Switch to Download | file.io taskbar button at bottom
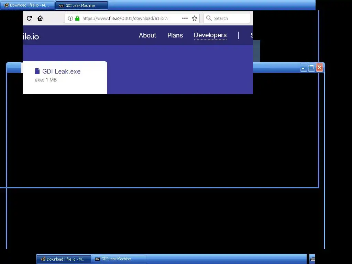This screenshot has height=264, width=352. [x=64, y=259]
